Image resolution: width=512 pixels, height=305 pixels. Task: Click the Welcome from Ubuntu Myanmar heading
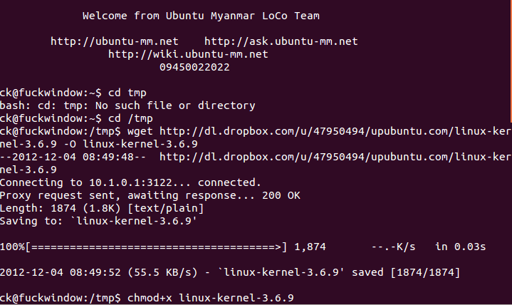point(201,16)
